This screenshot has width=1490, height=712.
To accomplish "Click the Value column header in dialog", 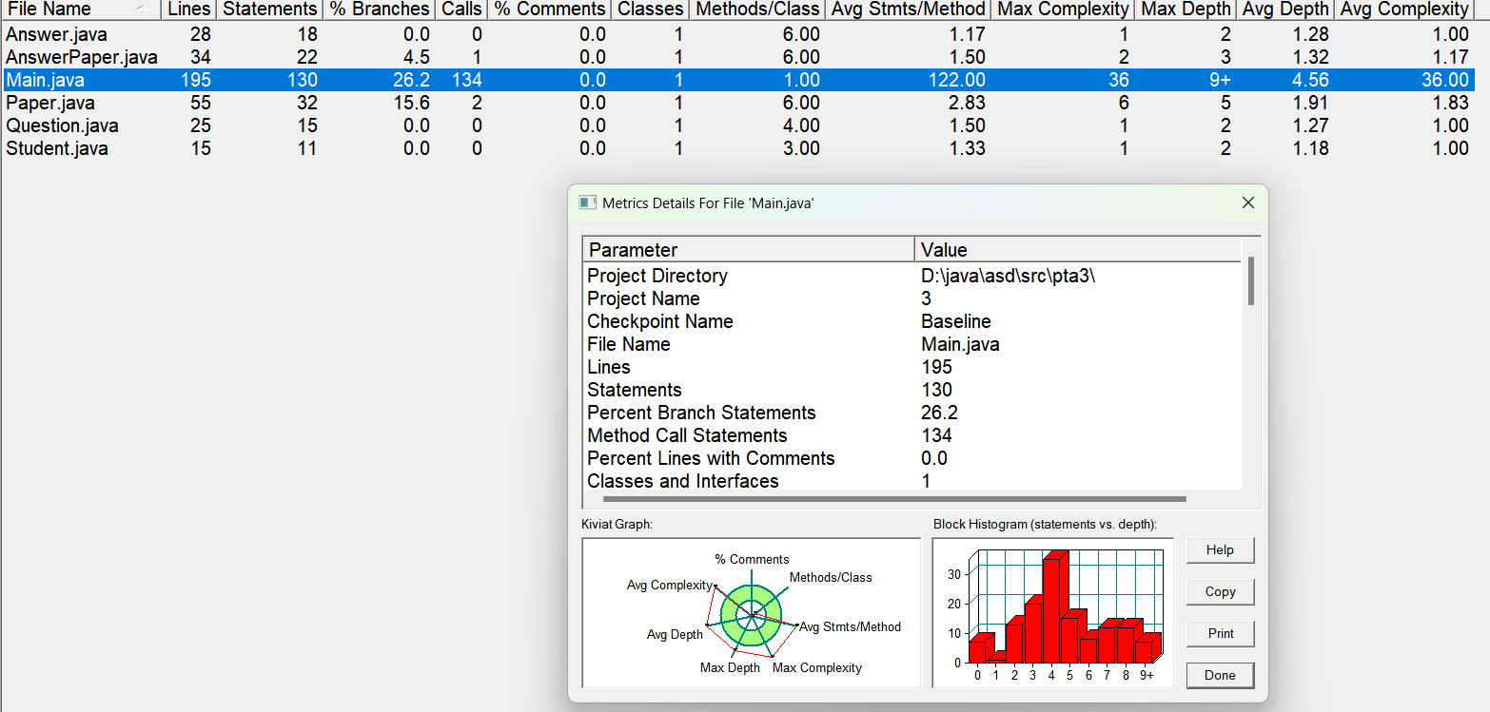I will [1077, 250].
